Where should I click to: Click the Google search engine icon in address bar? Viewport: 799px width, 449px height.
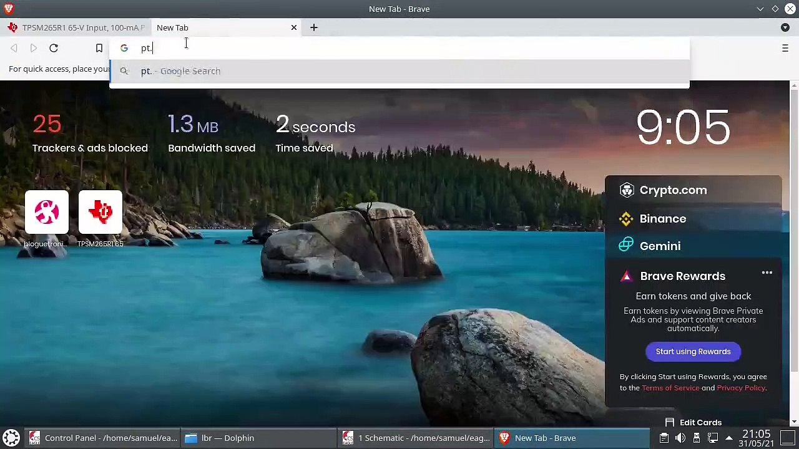coord(124,48)
